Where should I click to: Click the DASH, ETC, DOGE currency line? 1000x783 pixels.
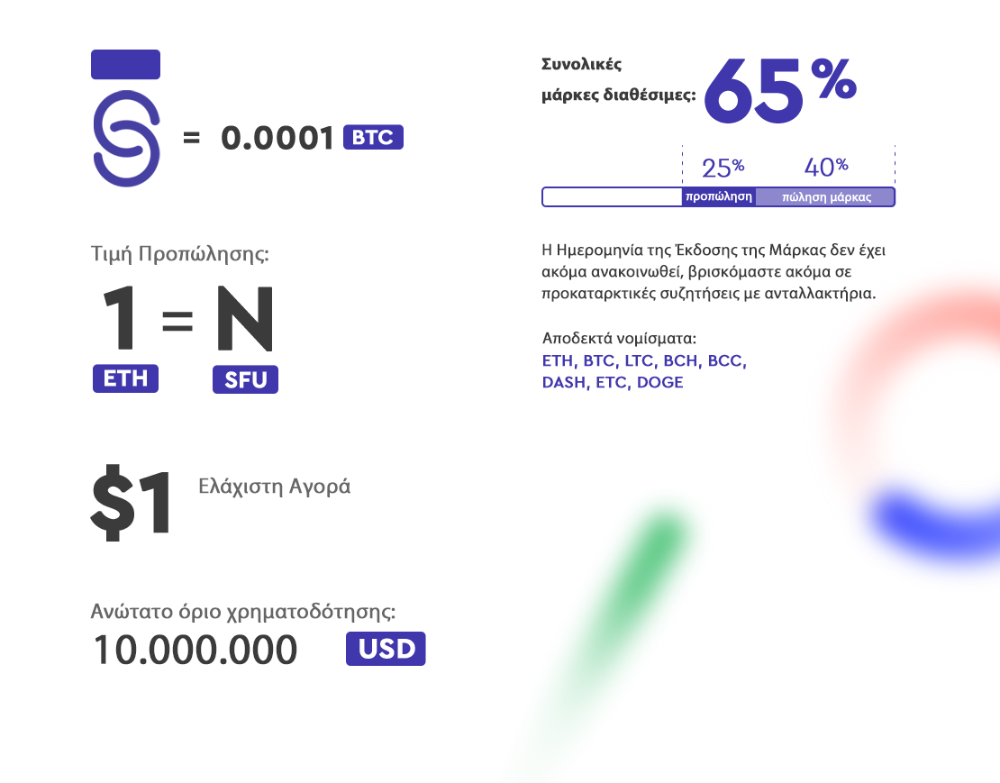(613, 383)
